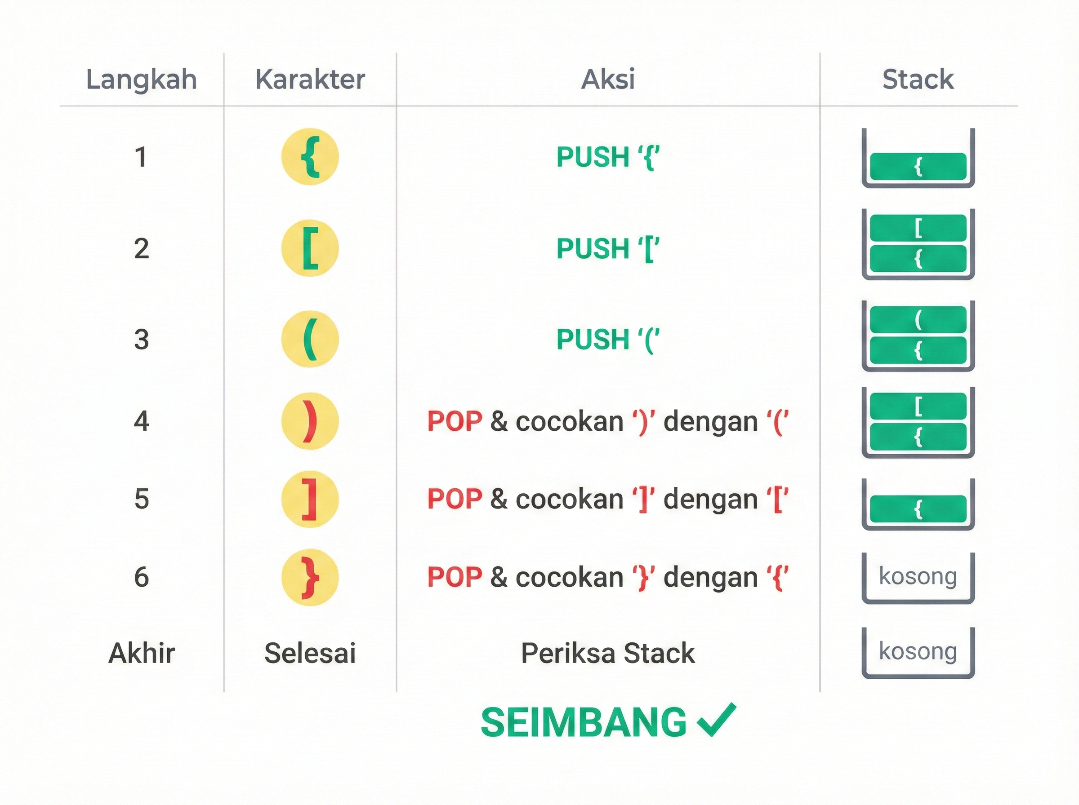Click the red closing curly brace circle
The image size is (1079, 805).
[x=310, y=577]
